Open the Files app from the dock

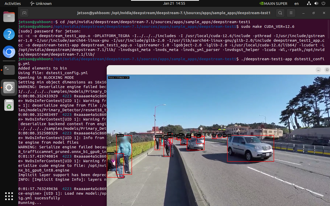click(9, 17)
